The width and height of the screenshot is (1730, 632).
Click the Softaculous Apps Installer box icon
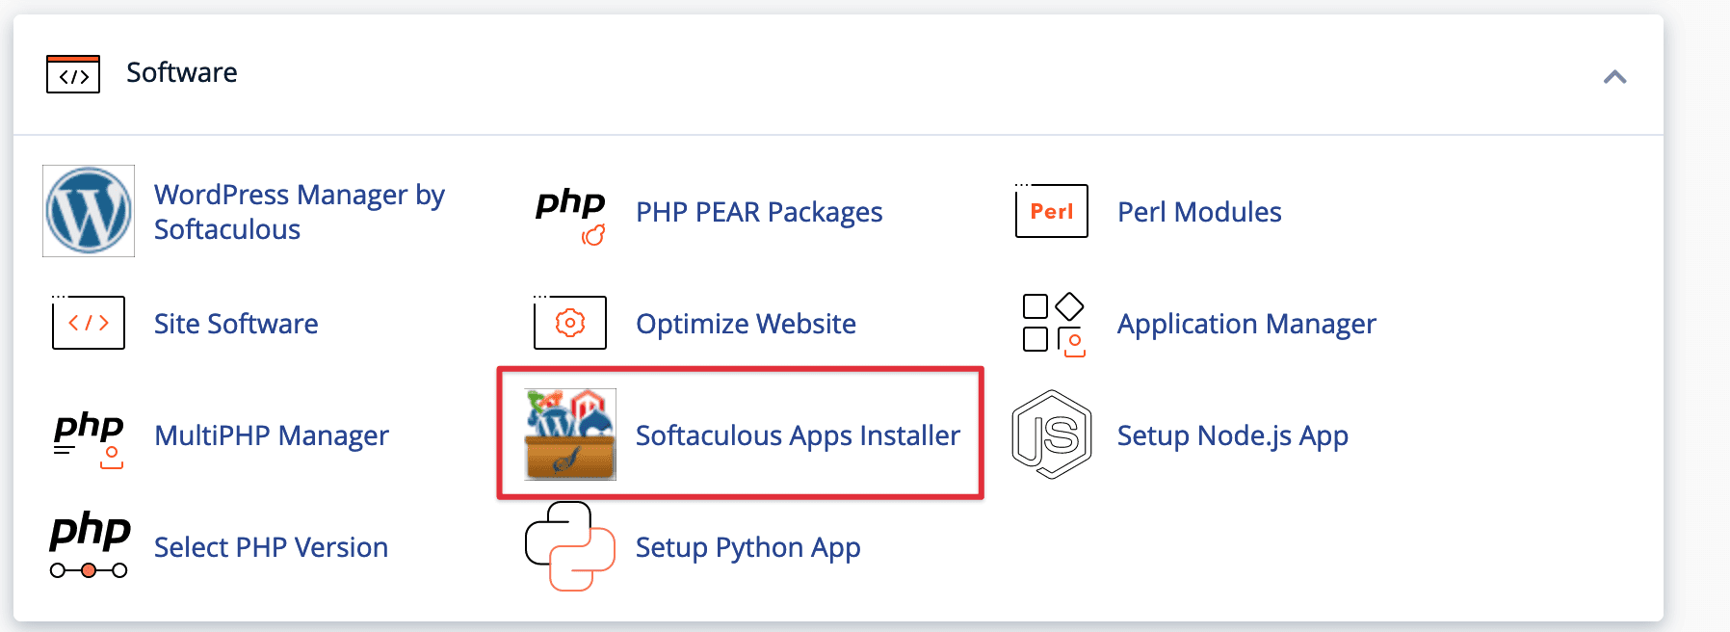(570, 434)
